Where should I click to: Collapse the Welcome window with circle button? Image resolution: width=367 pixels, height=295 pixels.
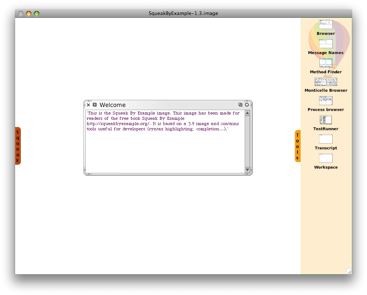(247, 105)
